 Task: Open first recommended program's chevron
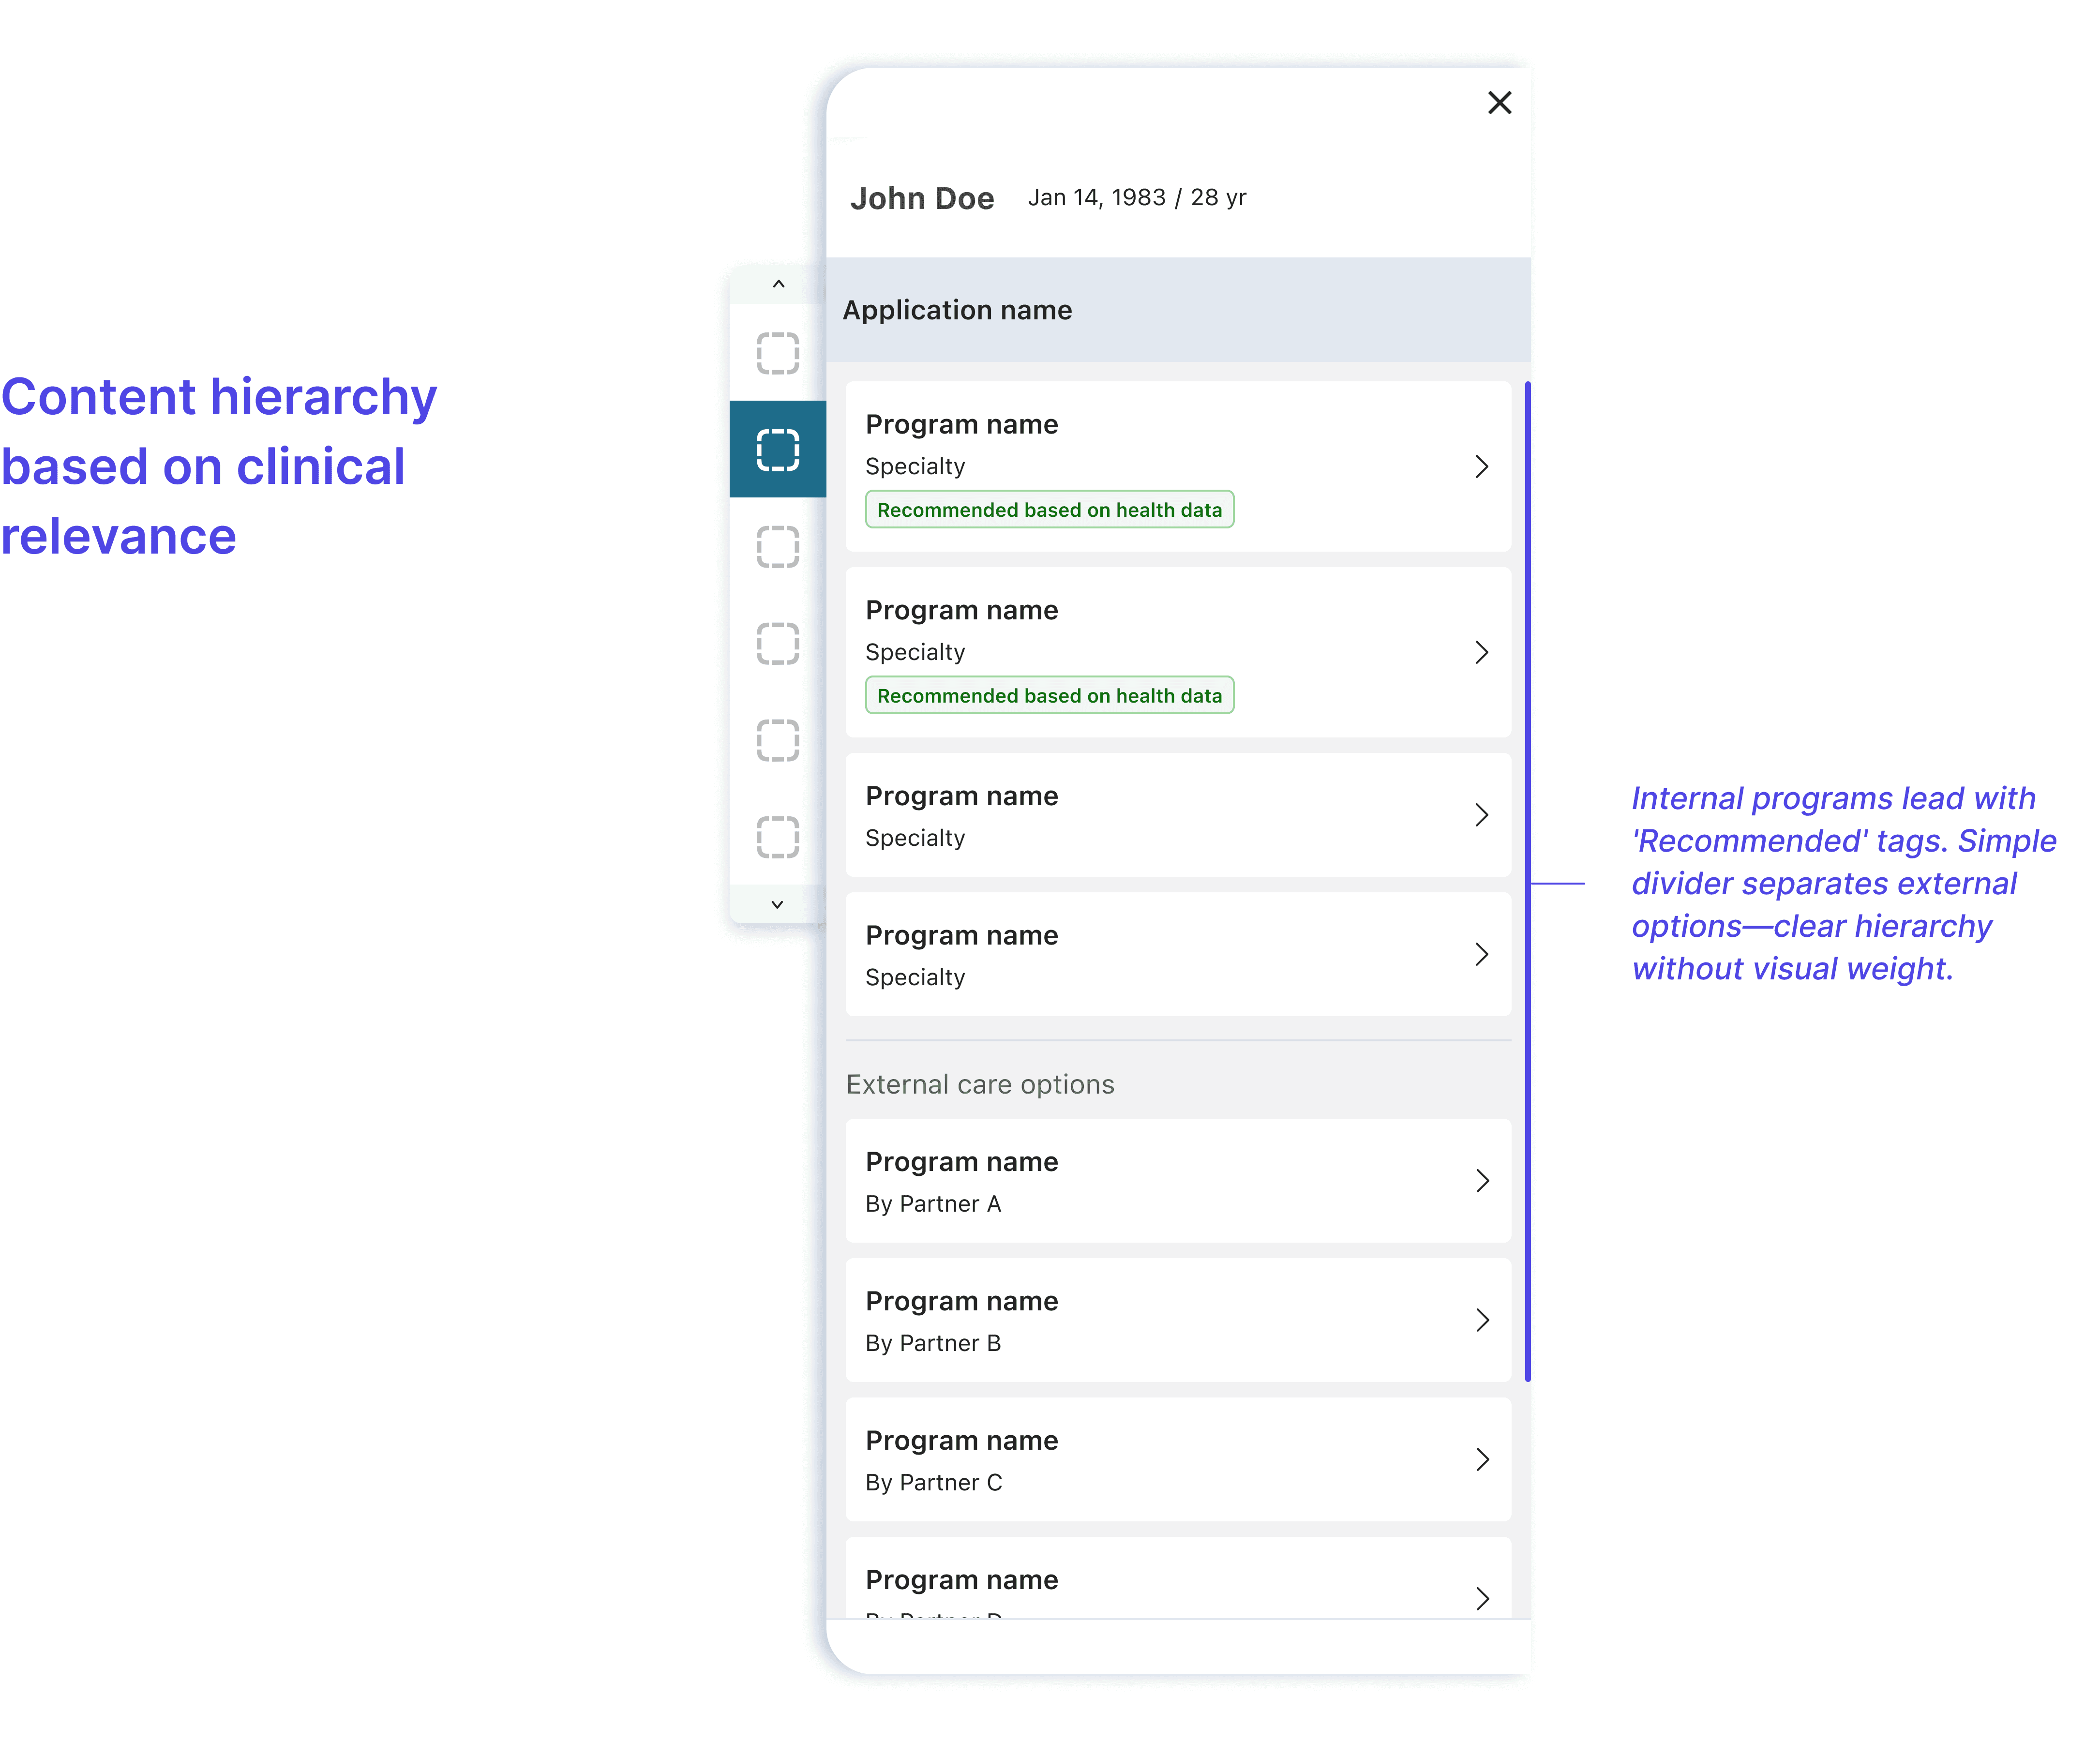(1481, 467)
